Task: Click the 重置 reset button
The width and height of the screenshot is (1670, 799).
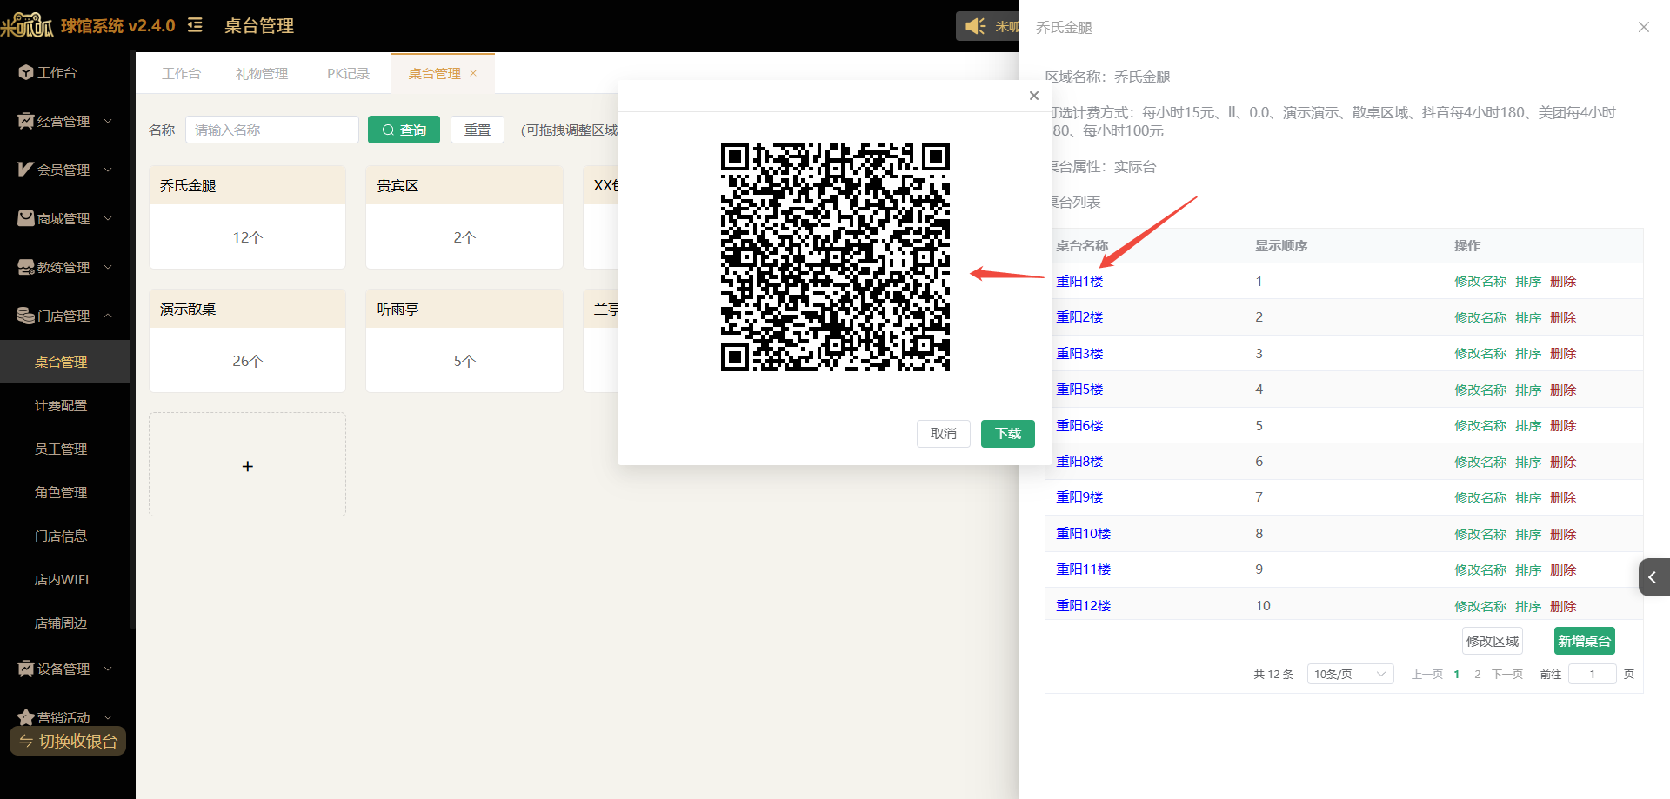Action: coord(478,130)
